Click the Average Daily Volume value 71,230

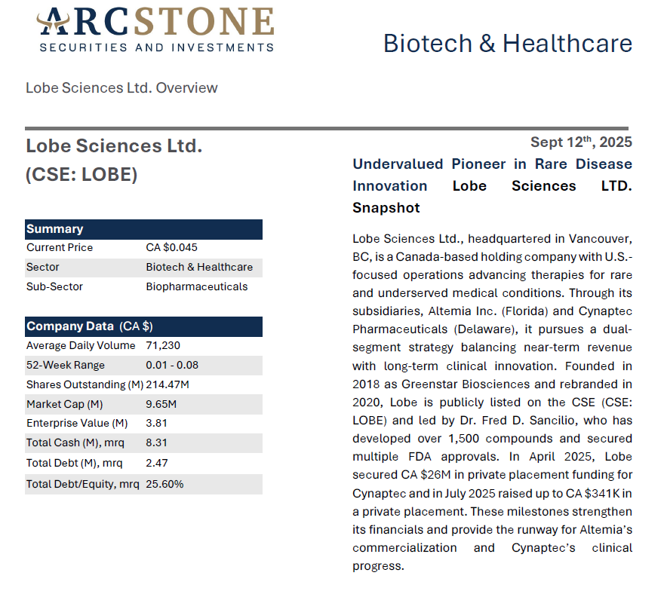(163, 346)
